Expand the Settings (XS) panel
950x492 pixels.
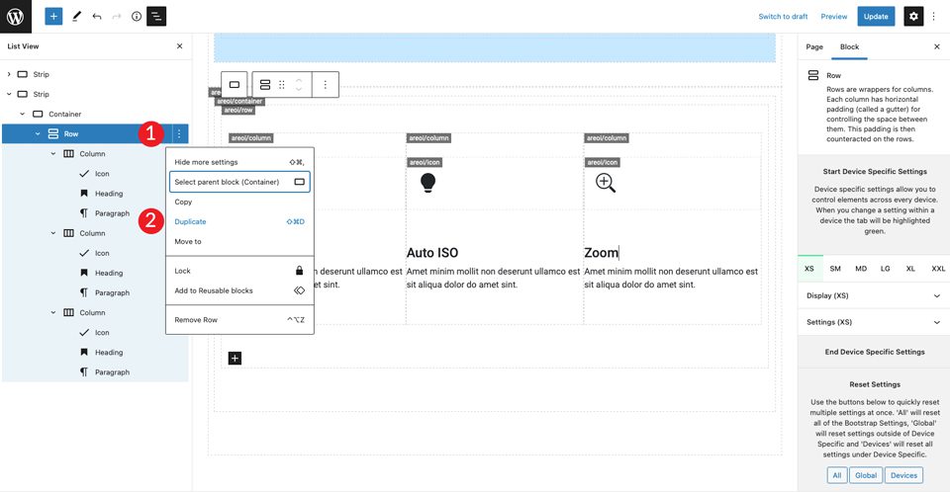[x=874, y=322]
